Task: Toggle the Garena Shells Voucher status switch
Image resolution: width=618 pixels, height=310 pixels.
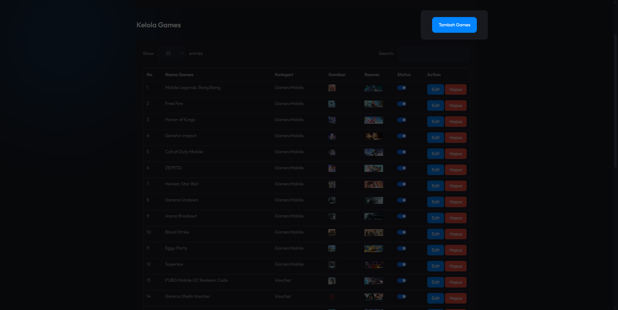Action: coord(402,297)
